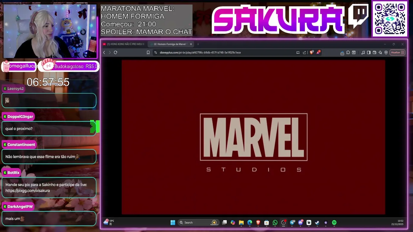
Task: Click the music note icon in the browser toolbar
Action: pos(363,53)
